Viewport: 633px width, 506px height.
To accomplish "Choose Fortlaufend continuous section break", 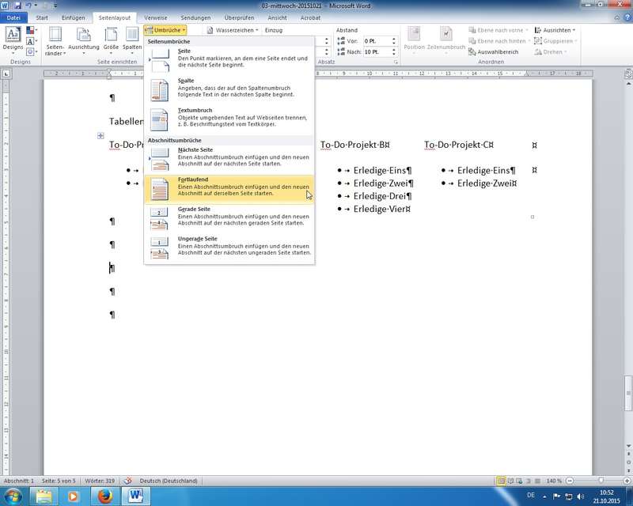I will pos(229,189).
